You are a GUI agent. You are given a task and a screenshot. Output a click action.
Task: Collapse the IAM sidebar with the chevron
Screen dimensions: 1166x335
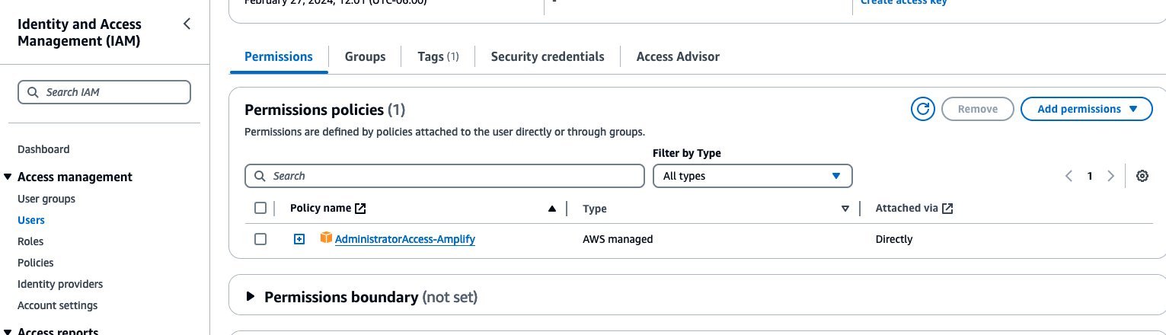pos(187,24)
